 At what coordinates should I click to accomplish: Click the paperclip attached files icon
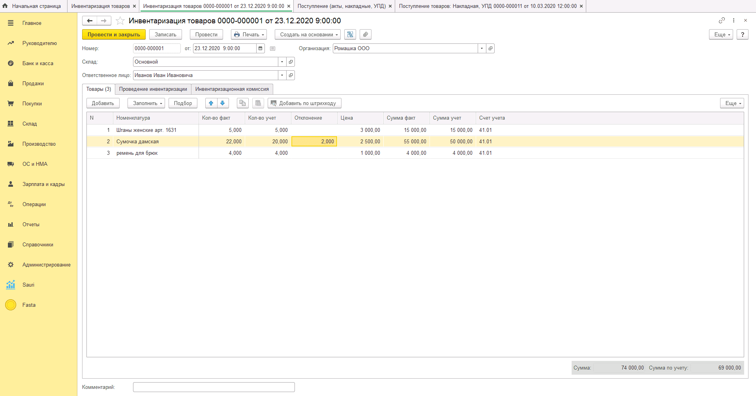(366, 35)
